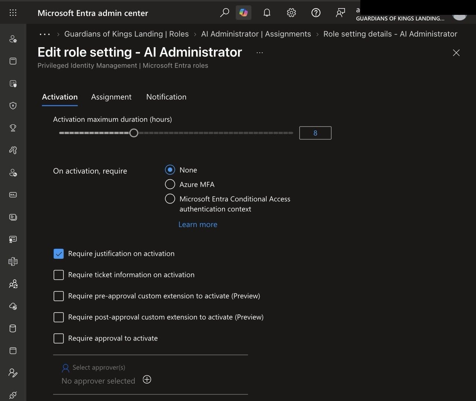Open the Learn more link
Viewport: 476px width, 401px height.
(198, 224)
